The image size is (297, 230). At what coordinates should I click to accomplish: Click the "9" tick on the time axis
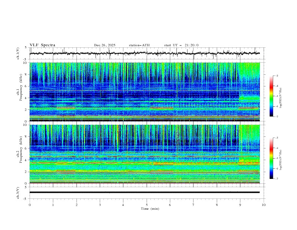pyautogui.click(x=240, y=205)
